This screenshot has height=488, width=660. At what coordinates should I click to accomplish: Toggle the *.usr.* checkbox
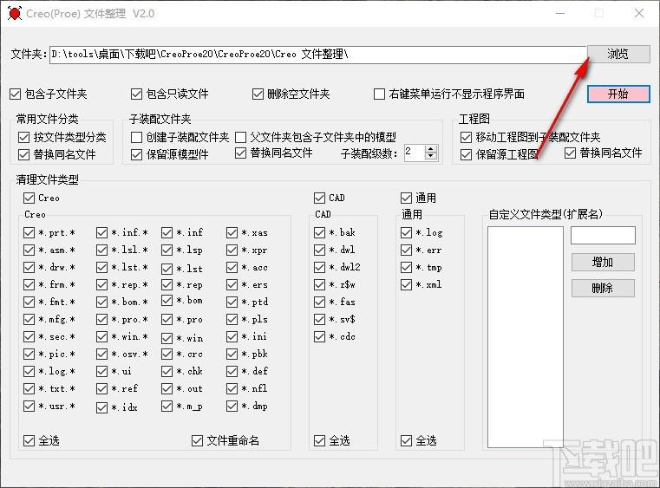click(29, 406)
